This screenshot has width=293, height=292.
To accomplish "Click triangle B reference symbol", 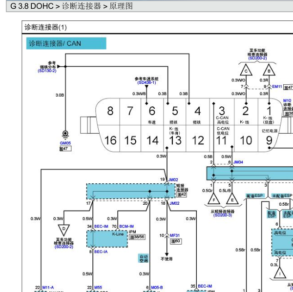I will click(269, 70).
